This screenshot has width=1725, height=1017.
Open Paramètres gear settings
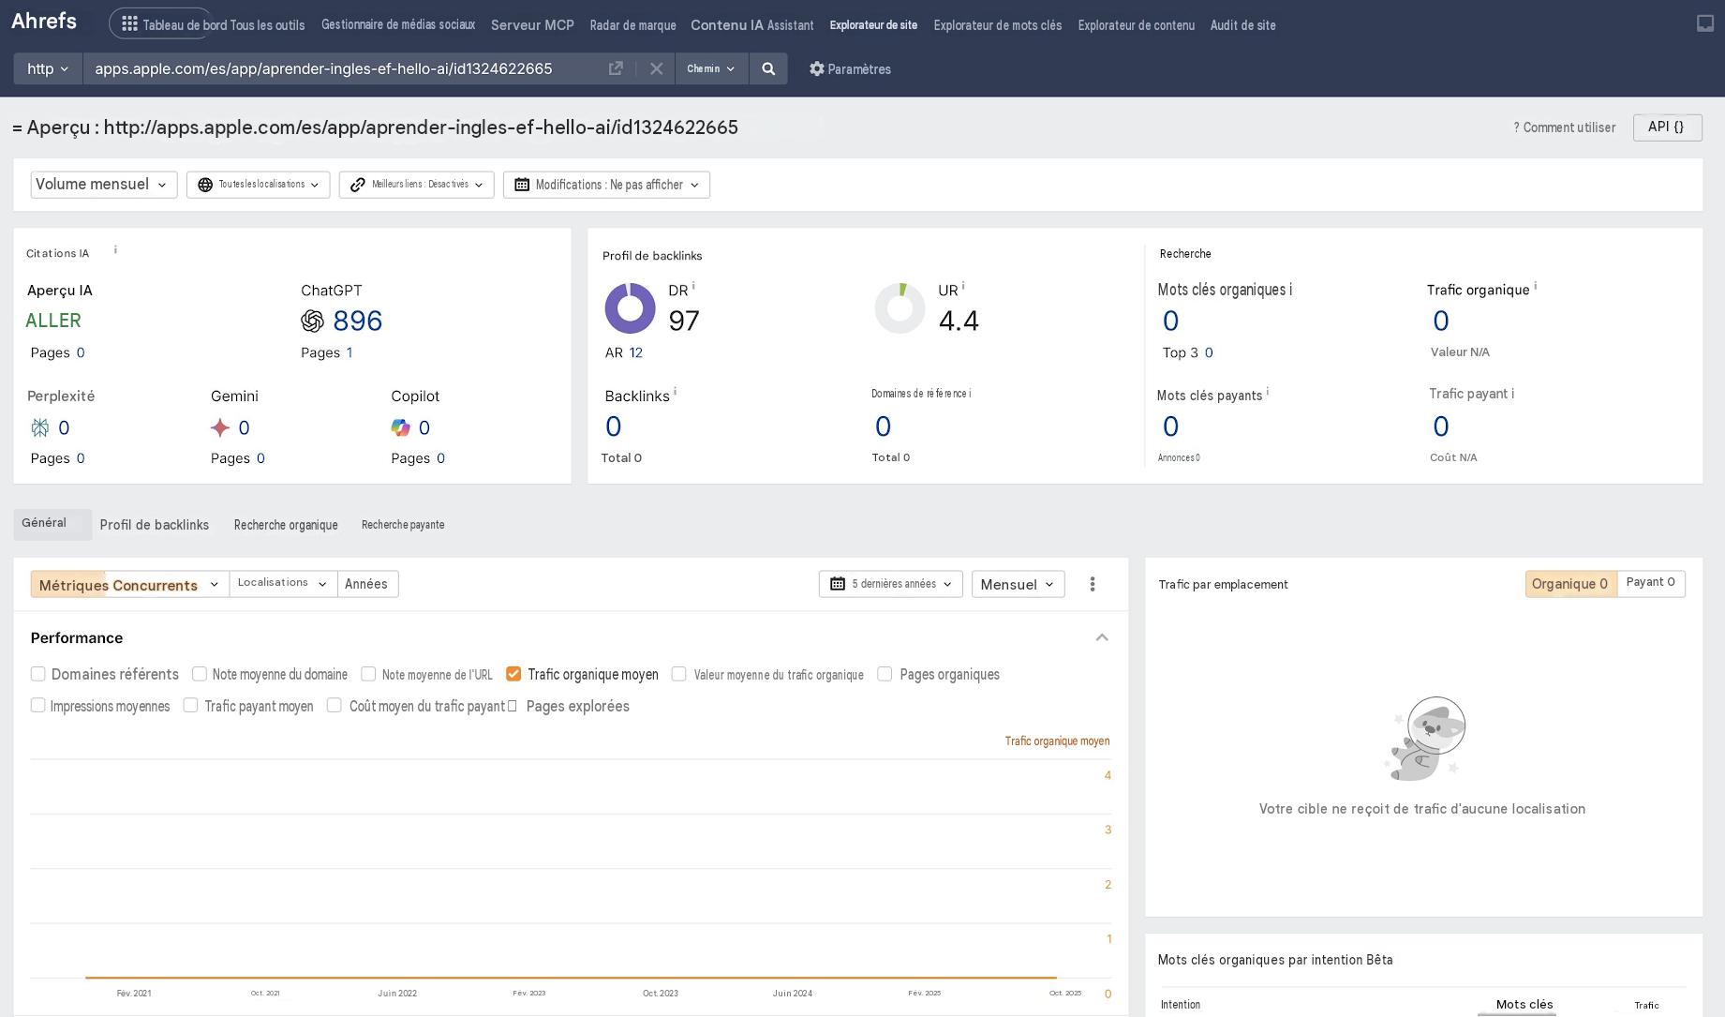click(850, 69)
